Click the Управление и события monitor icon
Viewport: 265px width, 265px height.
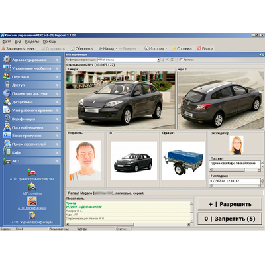(7, 68)
